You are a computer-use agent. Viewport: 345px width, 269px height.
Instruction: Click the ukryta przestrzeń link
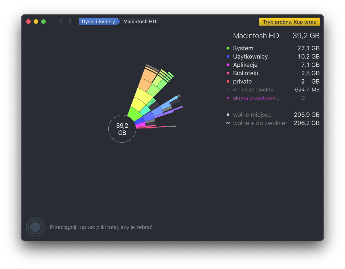(256, 98)
